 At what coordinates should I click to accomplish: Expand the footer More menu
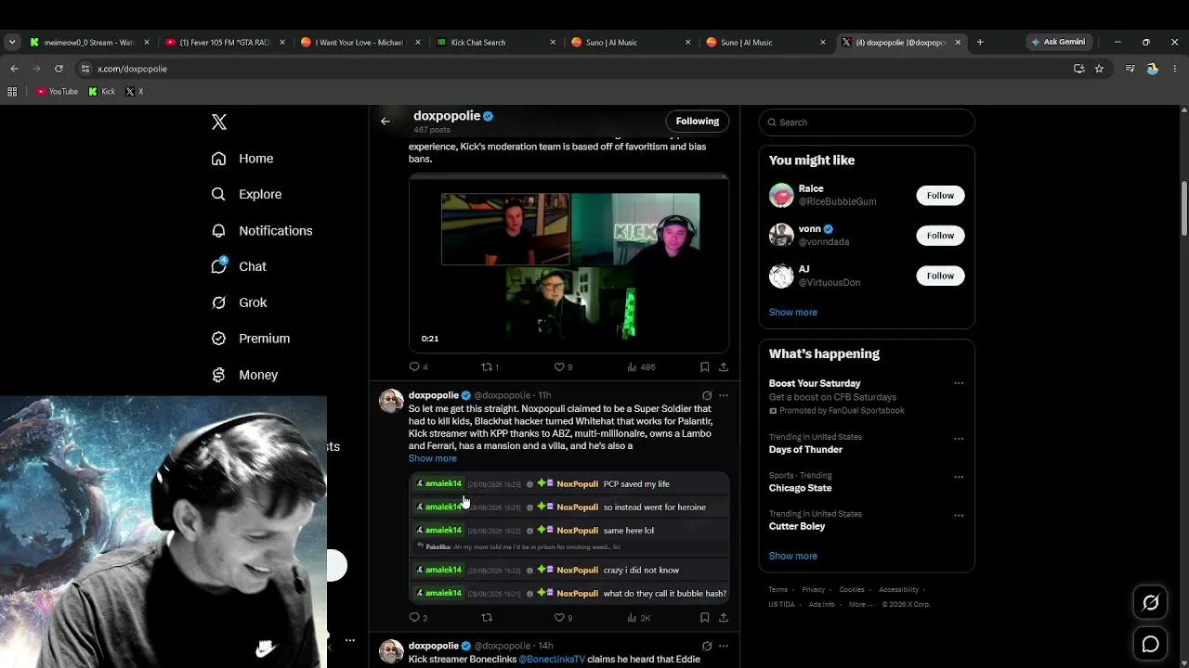pyautogui.click(x=861, y=604)
